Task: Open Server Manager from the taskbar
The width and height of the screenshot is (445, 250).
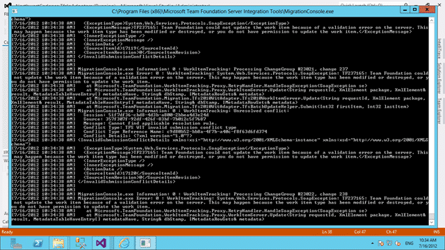Action: (x=16, y=243)
